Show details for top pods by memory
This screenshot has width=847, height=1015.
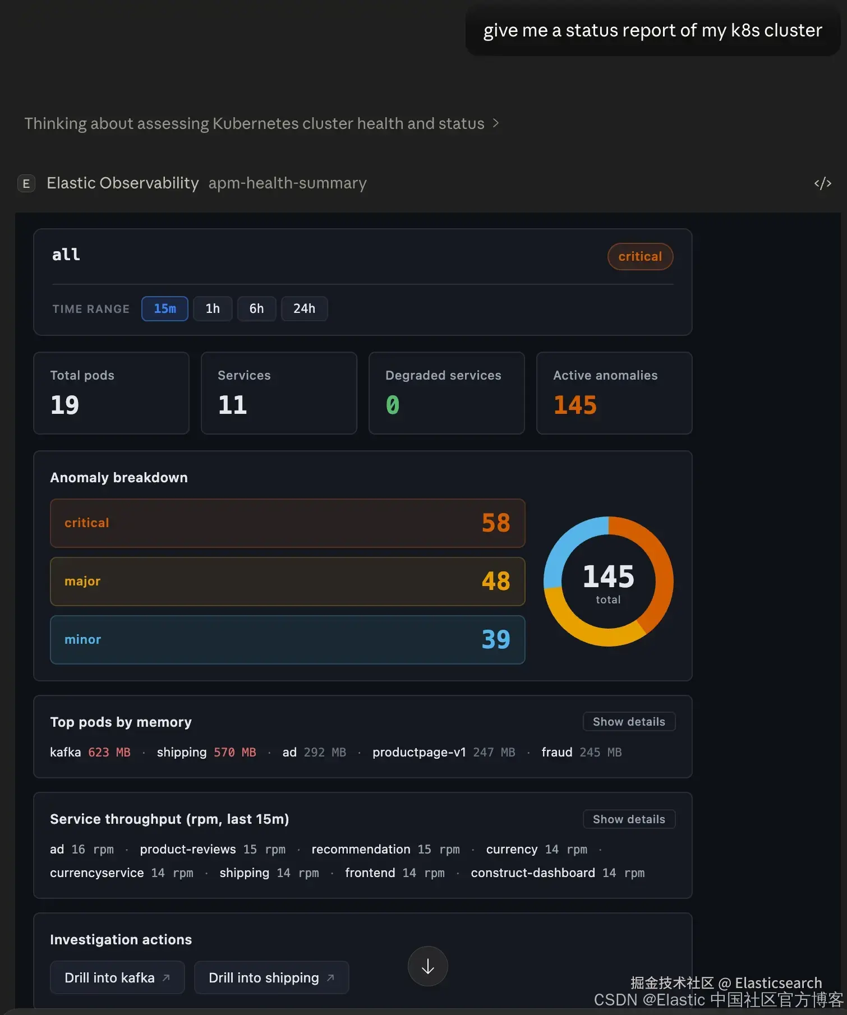[x=629, y=722]
